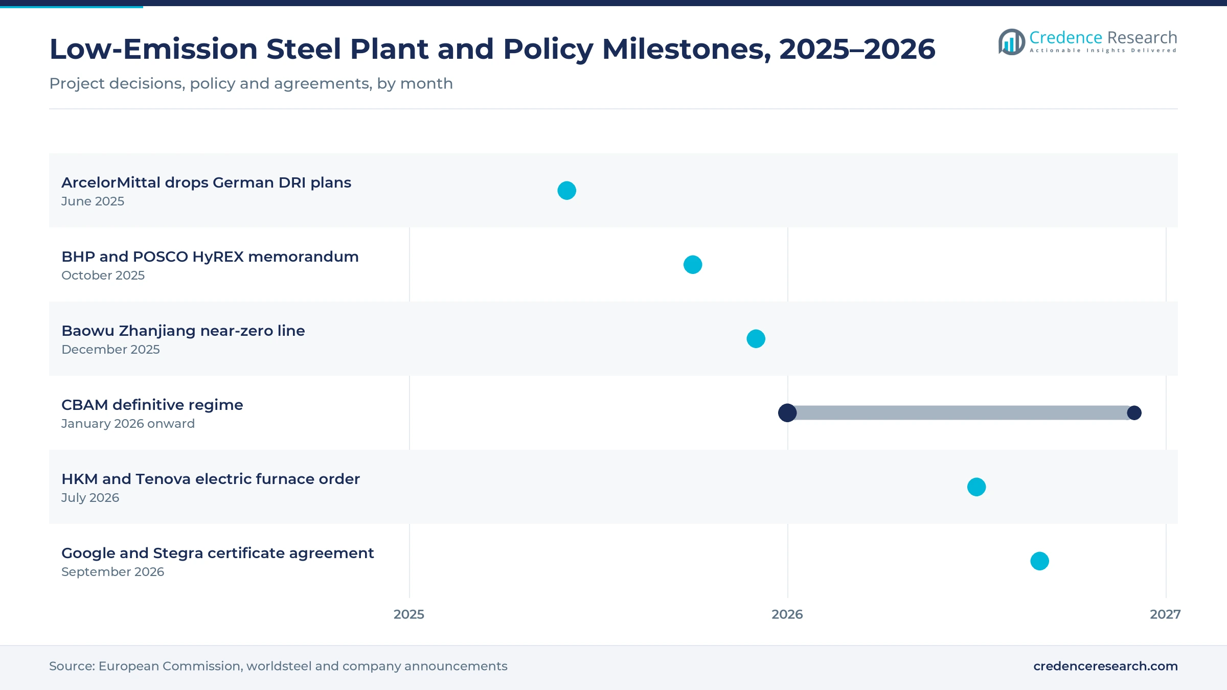The image size is (1227, 690).
Task: Click the grey CBAM definitive regime duration bar
Action: pyautogui.click(x=961, y=413)
